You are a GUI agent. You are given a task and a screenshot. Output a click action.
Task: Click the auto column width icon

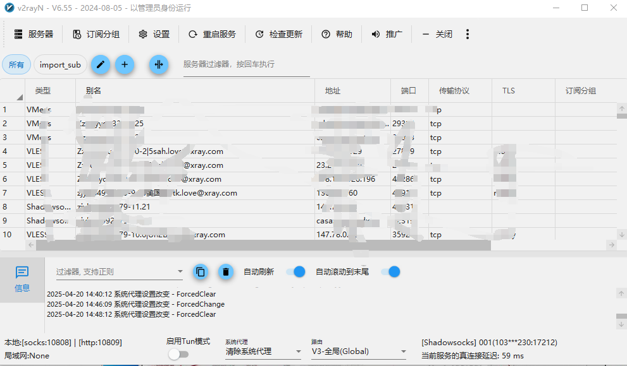(159, 64)
